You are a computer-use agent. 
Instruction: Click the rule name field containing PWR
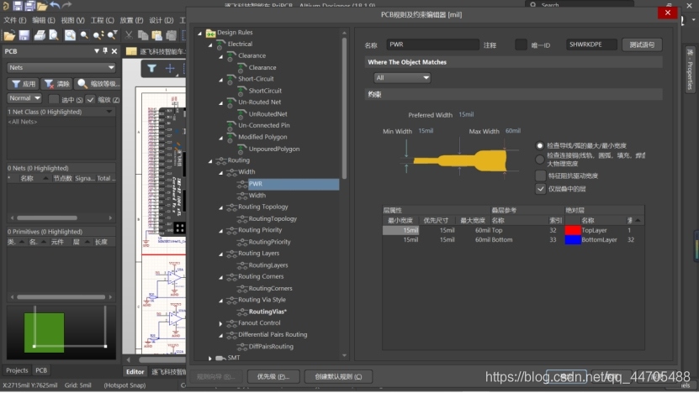pyautogui.click(x=432, y=45)
